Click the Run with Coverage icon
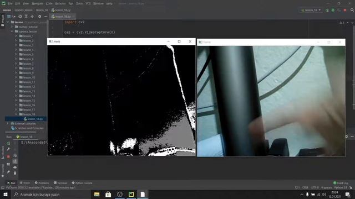This screenshot has height=199, width=355. (x=339, y=10)
